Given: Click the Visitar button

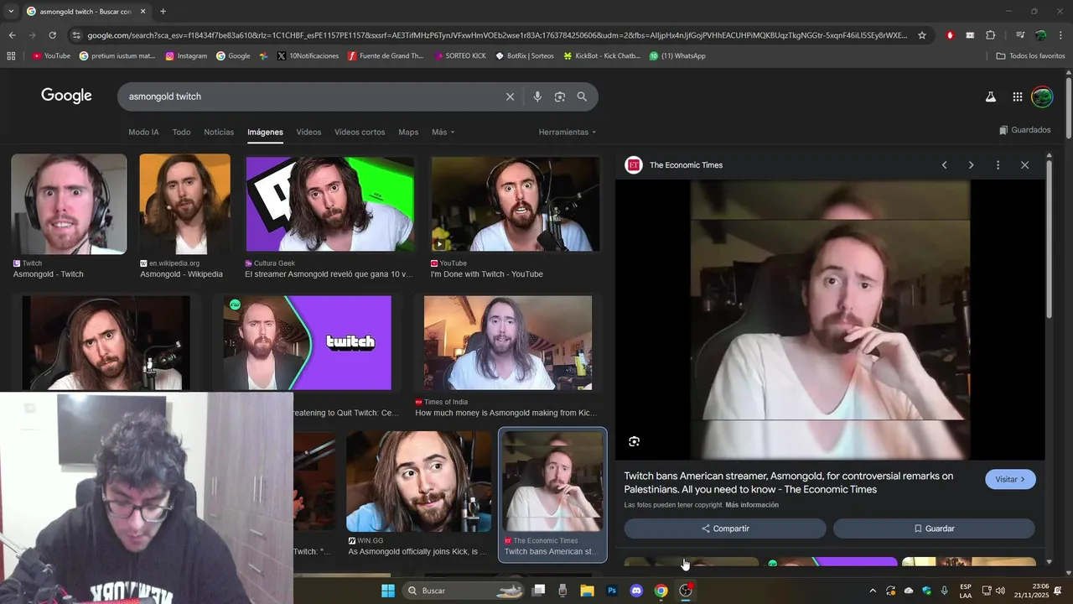Looking at the screenshot, I should 1010,480.
